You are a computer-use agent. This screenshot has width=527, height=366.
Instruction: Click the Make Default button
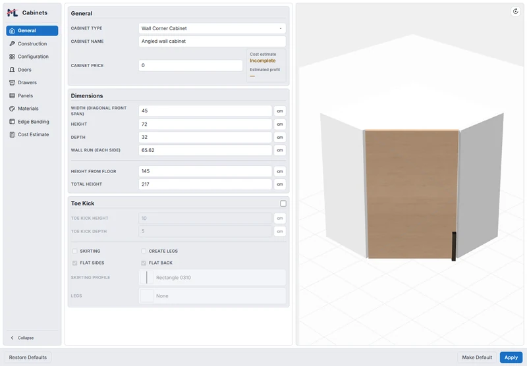pos(477,357)
